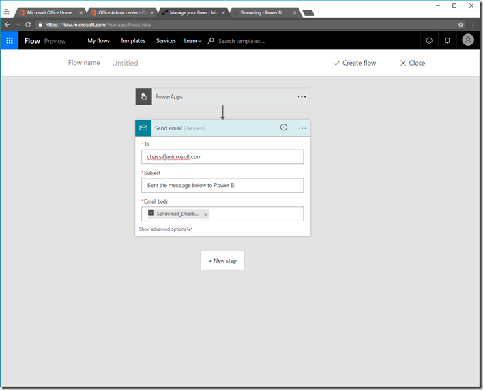483x390 pixels.
Task: Go to My flows
Action: click(98, 41)
